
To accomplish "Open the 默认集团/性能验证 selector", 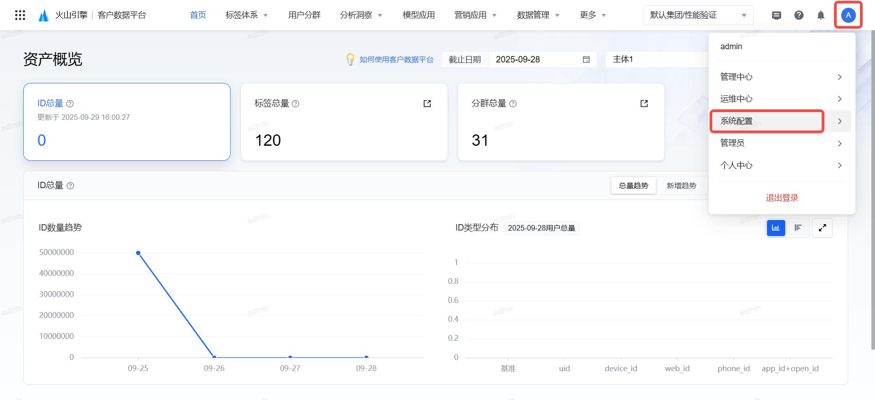I will click(x=698, y=15).
